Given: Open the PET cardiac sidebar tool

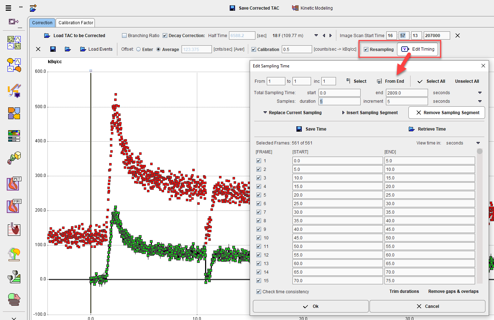Looking at the screenshot, I should coord(14,184).
